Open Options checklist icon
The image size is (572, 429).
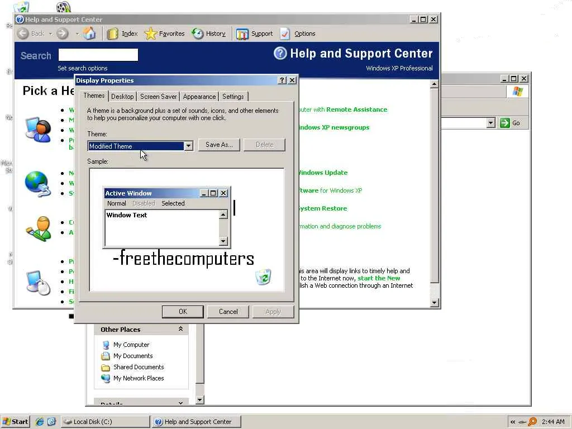(x=285, y=34)
